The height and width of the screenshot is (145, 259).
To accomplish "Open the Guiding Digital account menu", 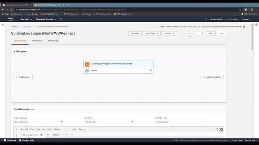I will tap(217, 19).
